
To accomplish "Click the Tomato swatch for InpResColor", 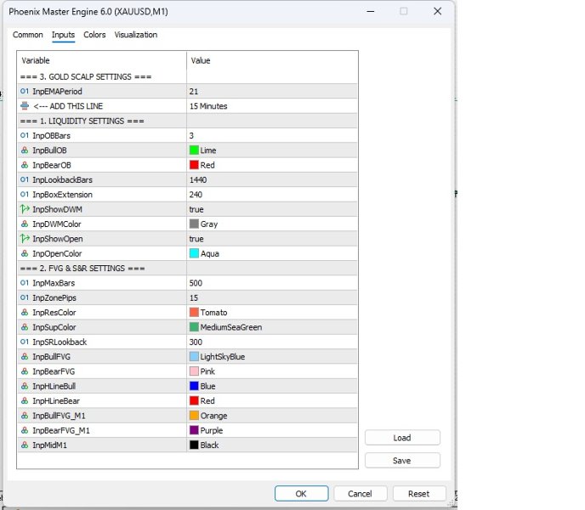I will (x=194, y=312).
